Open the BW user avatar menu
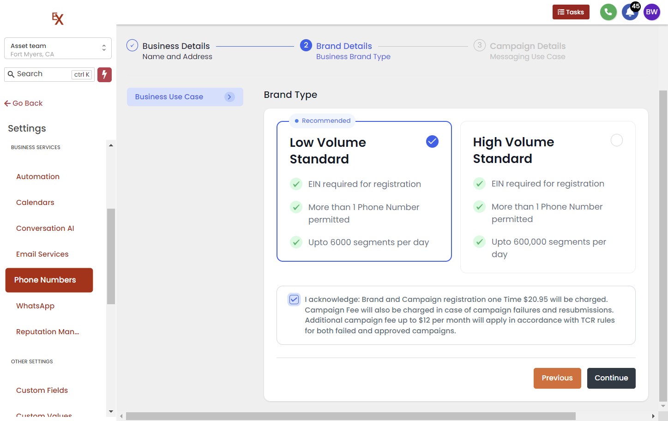Image resolution: width=668 pixels, height=421 pixels. coord(651,12)
